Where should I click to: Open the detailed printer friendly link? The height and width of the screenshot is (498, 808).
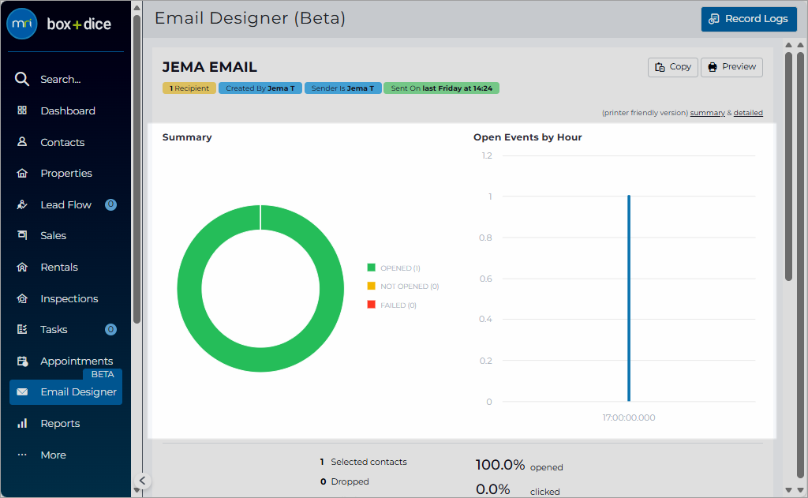748,113
